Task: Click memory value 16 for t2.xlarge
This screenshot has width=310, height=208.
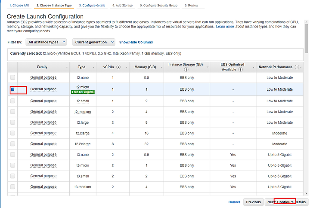Action: (x=146, y=133)
